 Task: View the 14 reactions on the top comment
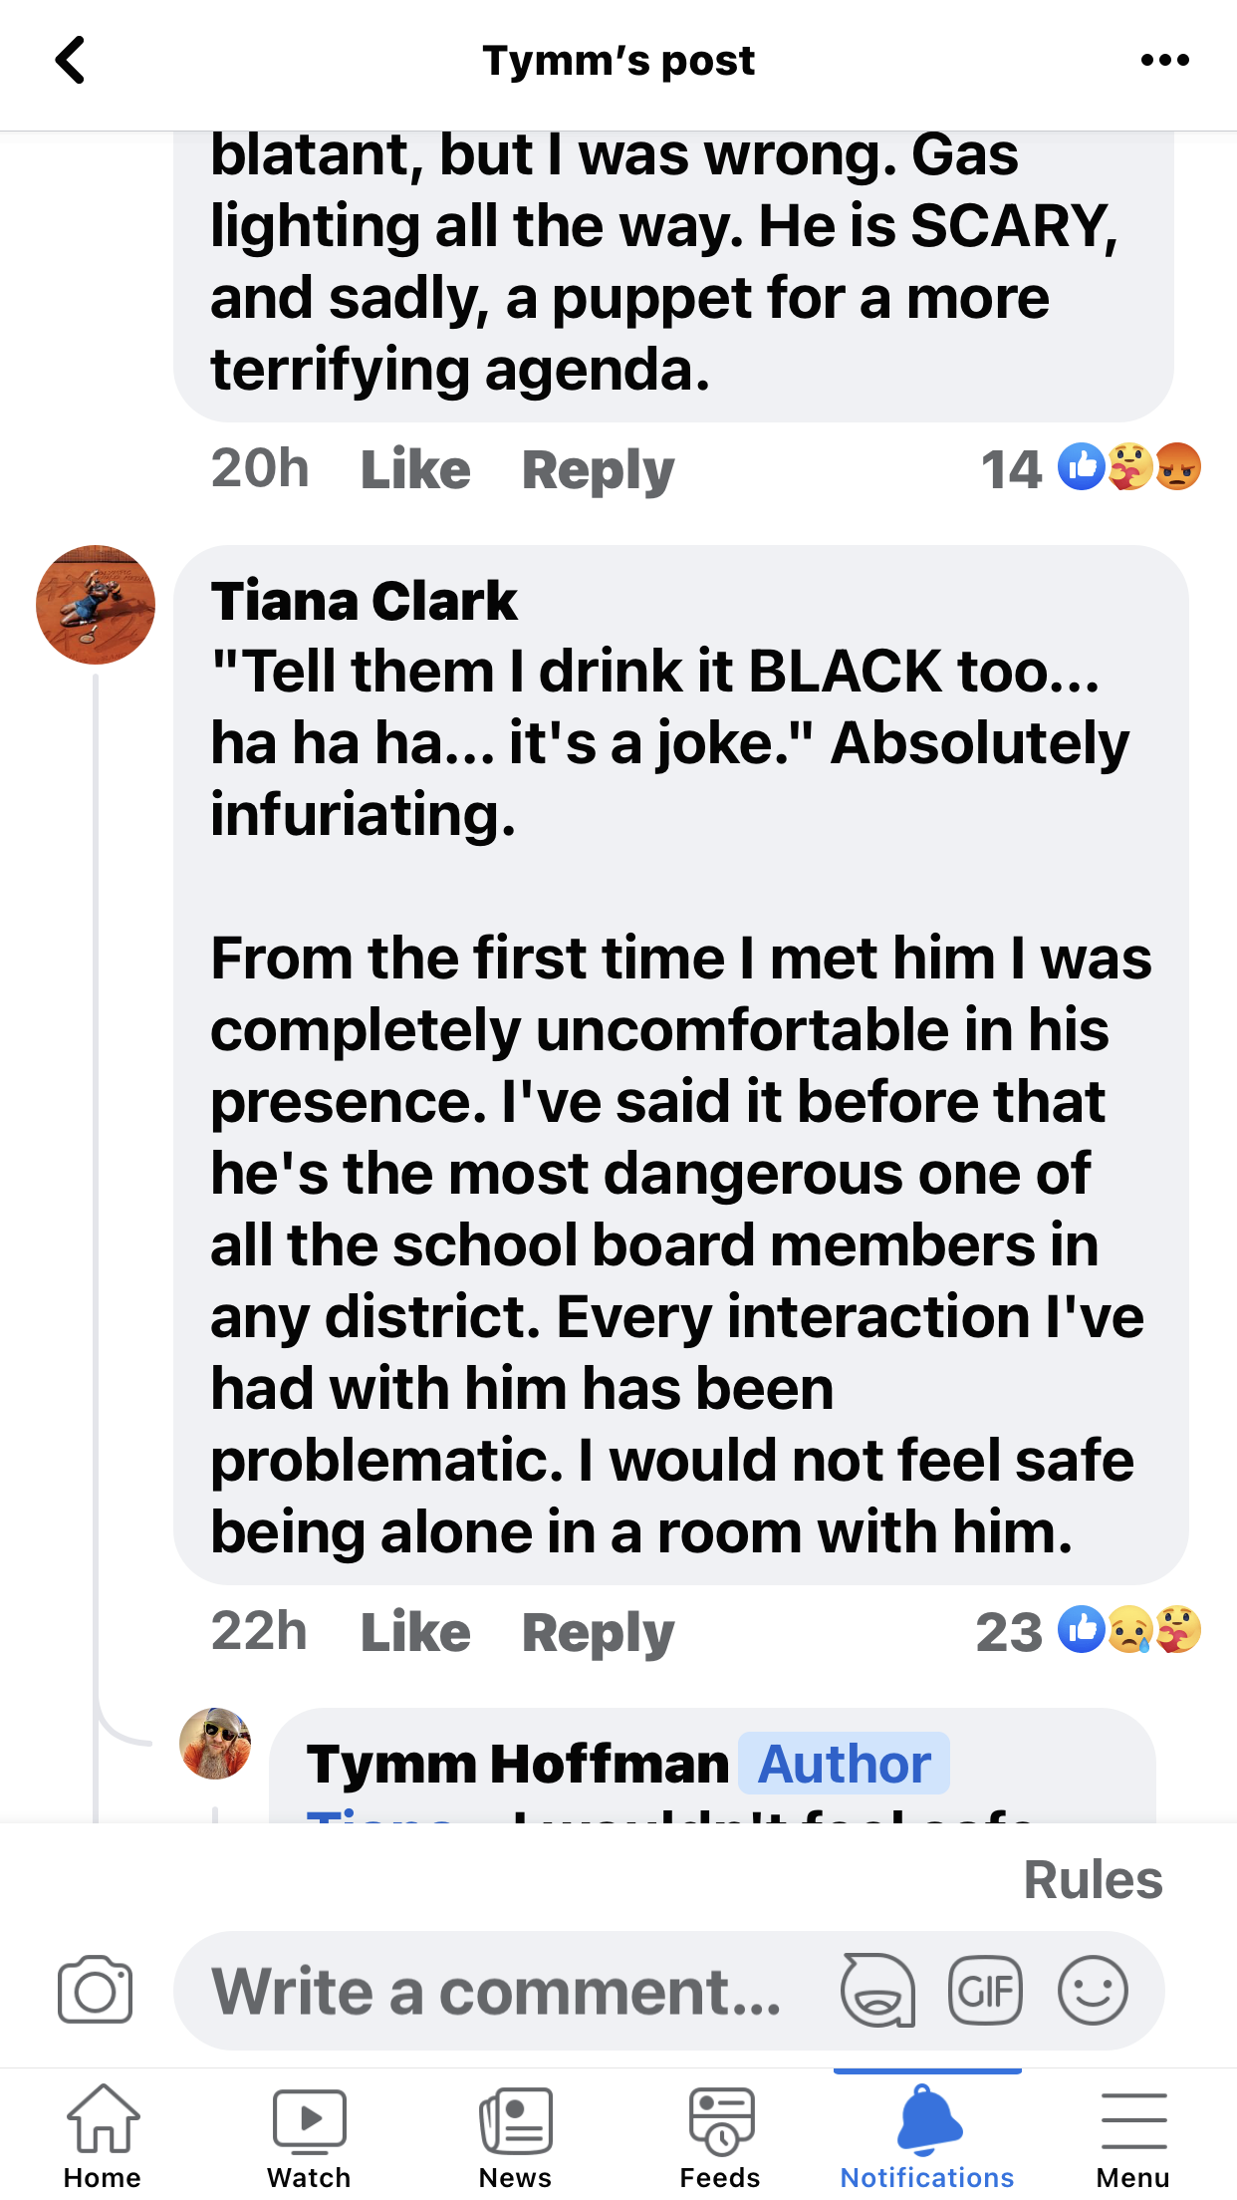1090,468
